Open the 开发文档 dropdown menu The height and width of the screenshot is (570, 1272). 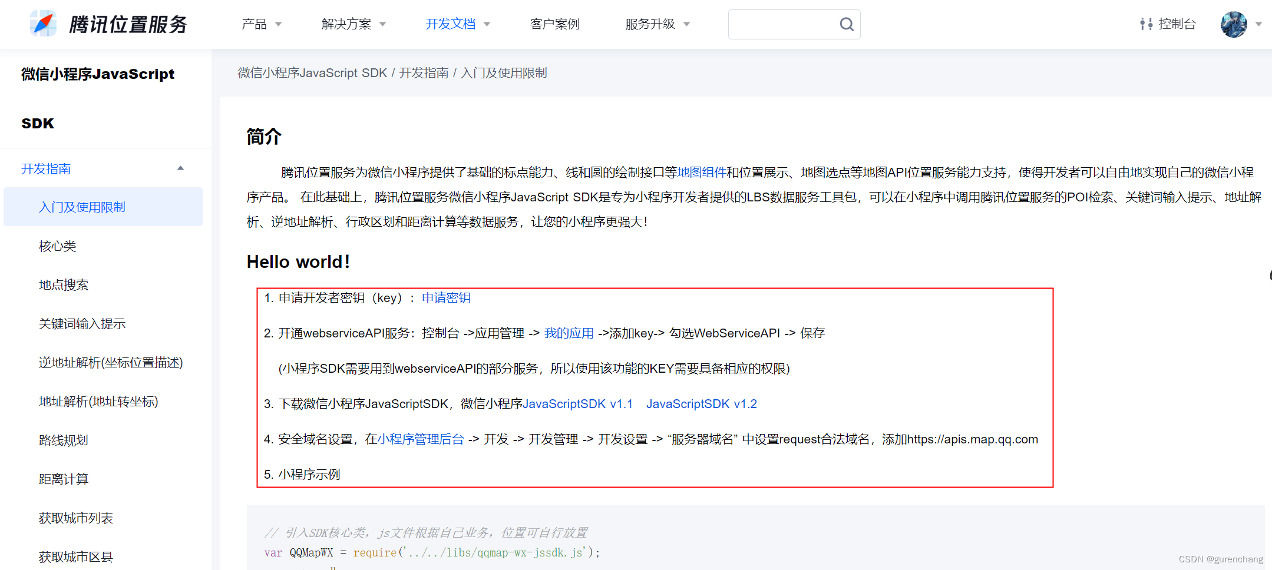click(x=458, y=24)
